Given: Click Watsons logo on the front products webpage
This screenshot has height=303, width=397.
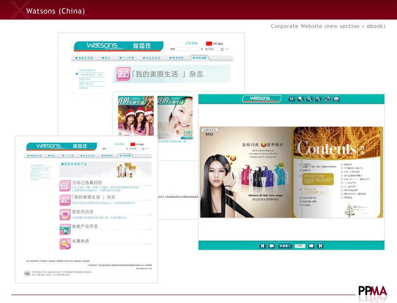Looking at the screenshot, I should (x=62, y=146).
